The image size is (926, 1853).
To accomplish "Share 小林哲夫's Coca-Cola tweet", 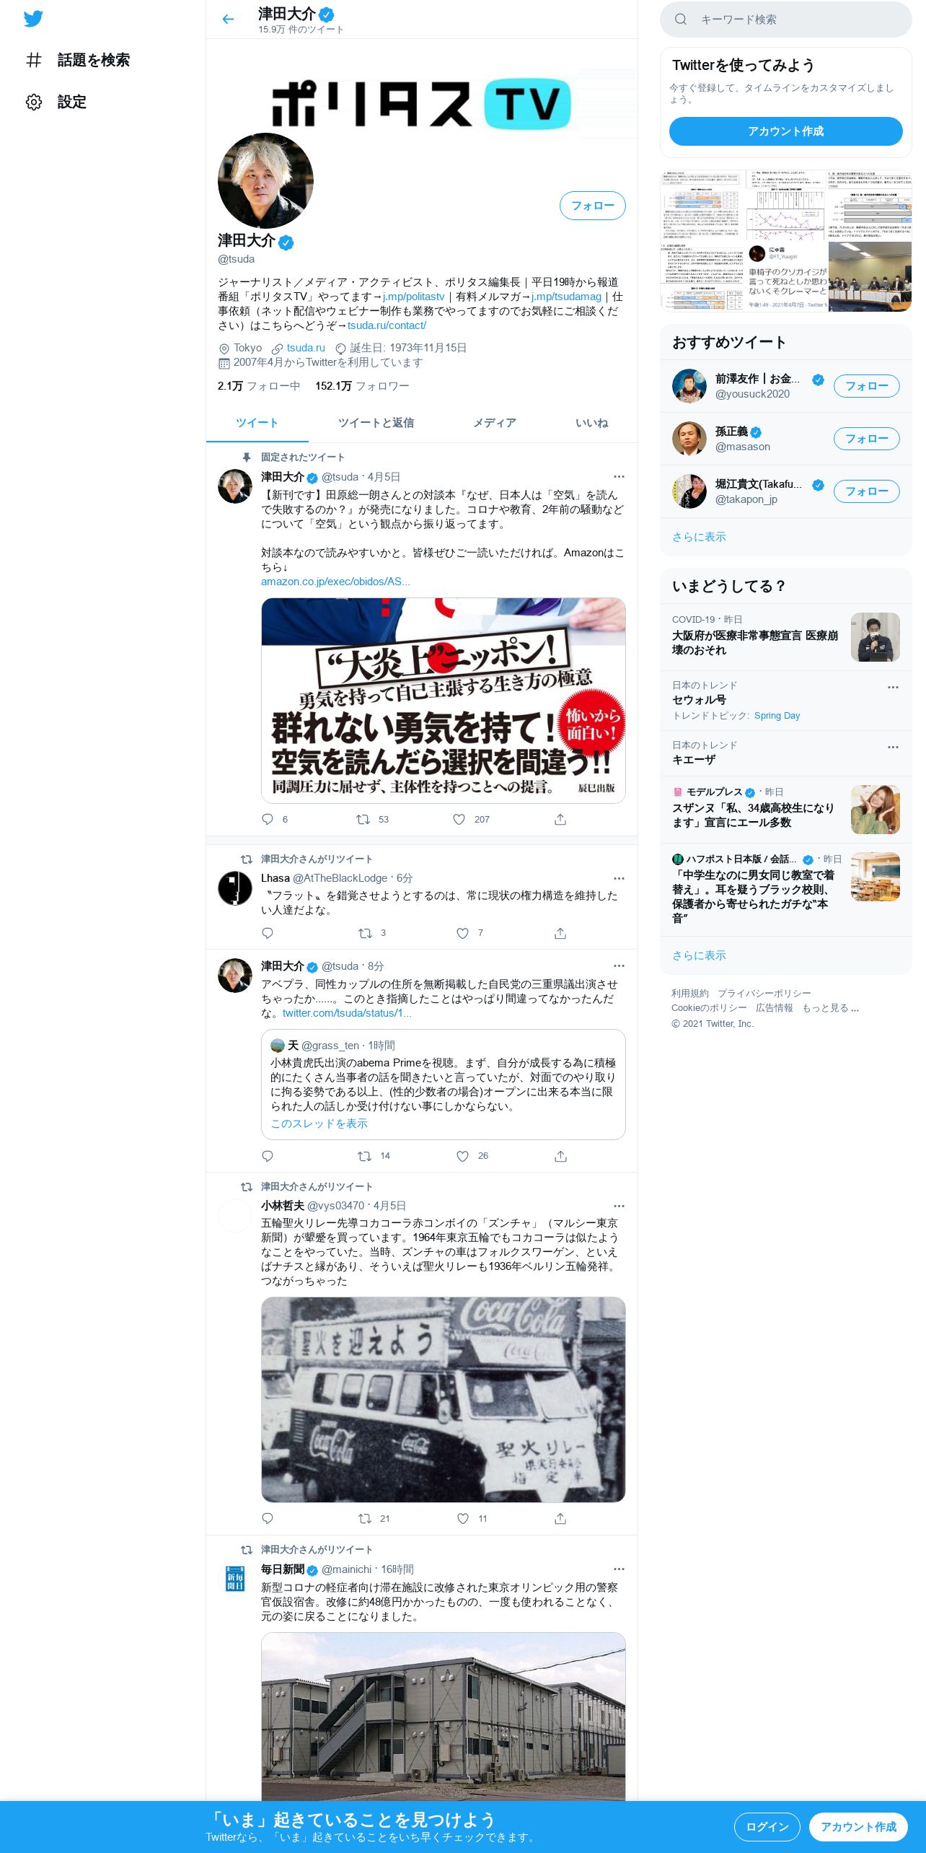I will [560, 1518].
